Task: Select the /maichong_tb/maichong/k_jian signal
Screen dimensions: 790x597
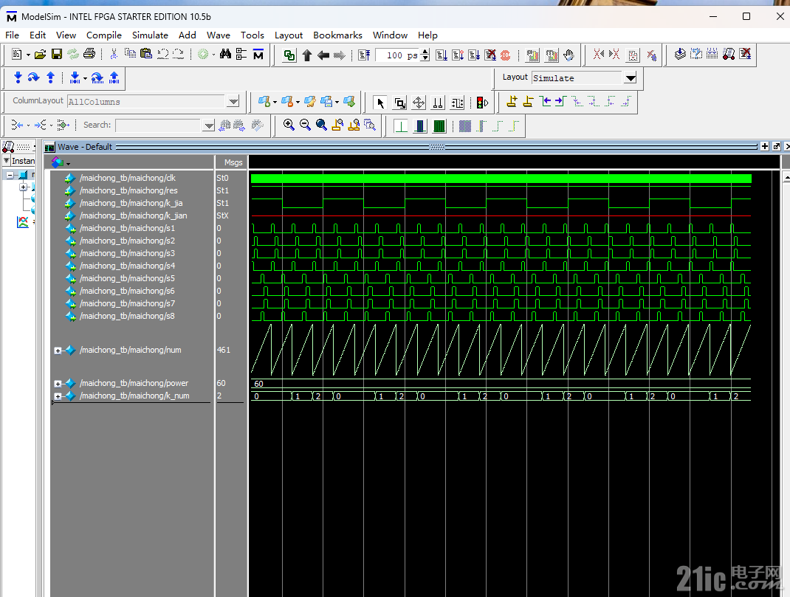Action: 133,216
